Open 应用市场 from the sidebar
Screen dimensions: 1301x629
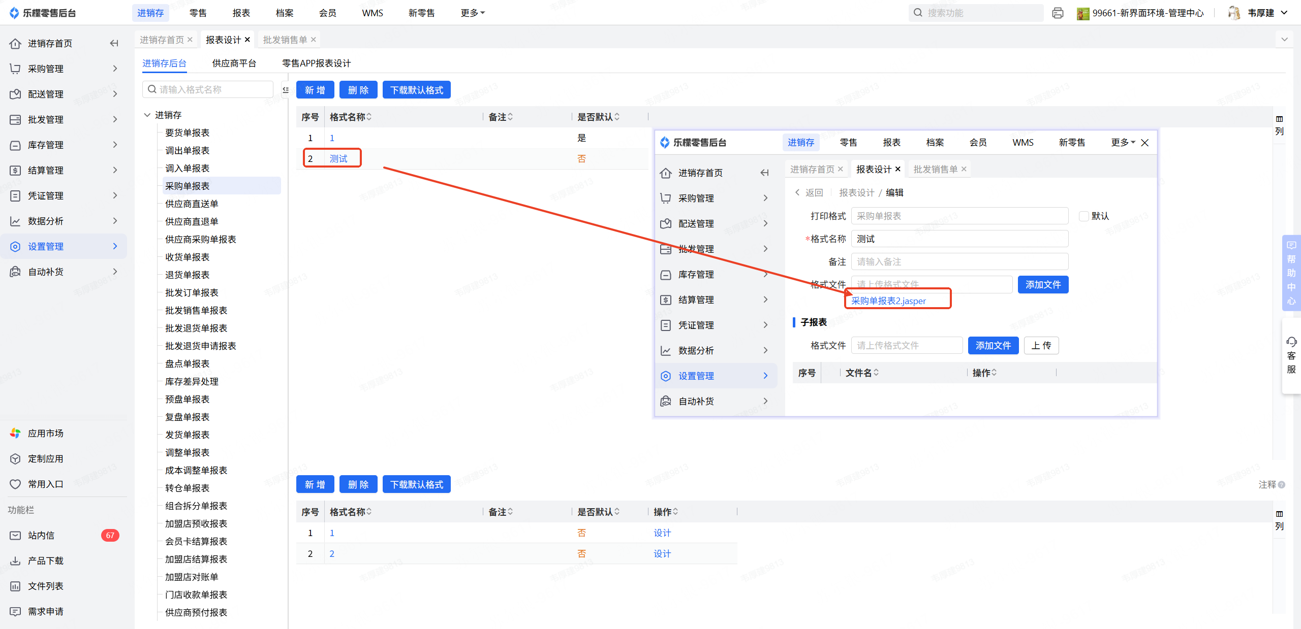45,433
